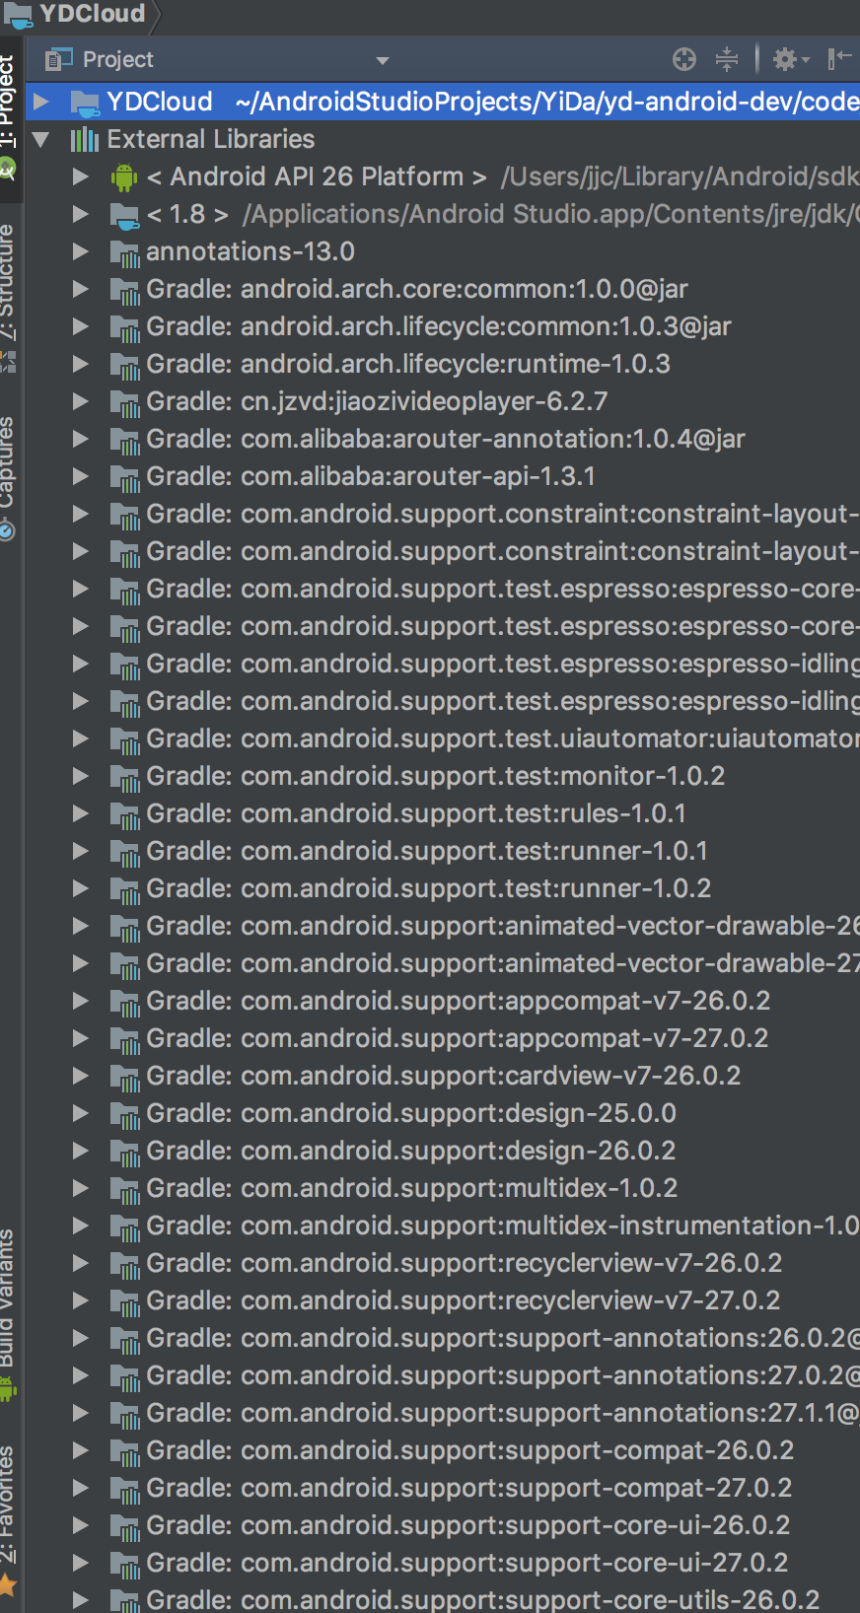This screenshot has height=1613, width=860.
Task: Select Gradle: support-core-utils-26.0.2 row
Action: [x=443, y=1598]
